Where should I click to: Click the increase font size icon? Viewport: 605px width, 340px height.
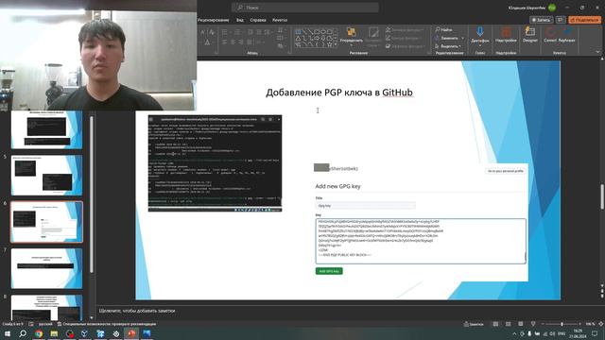coord(202,32)
